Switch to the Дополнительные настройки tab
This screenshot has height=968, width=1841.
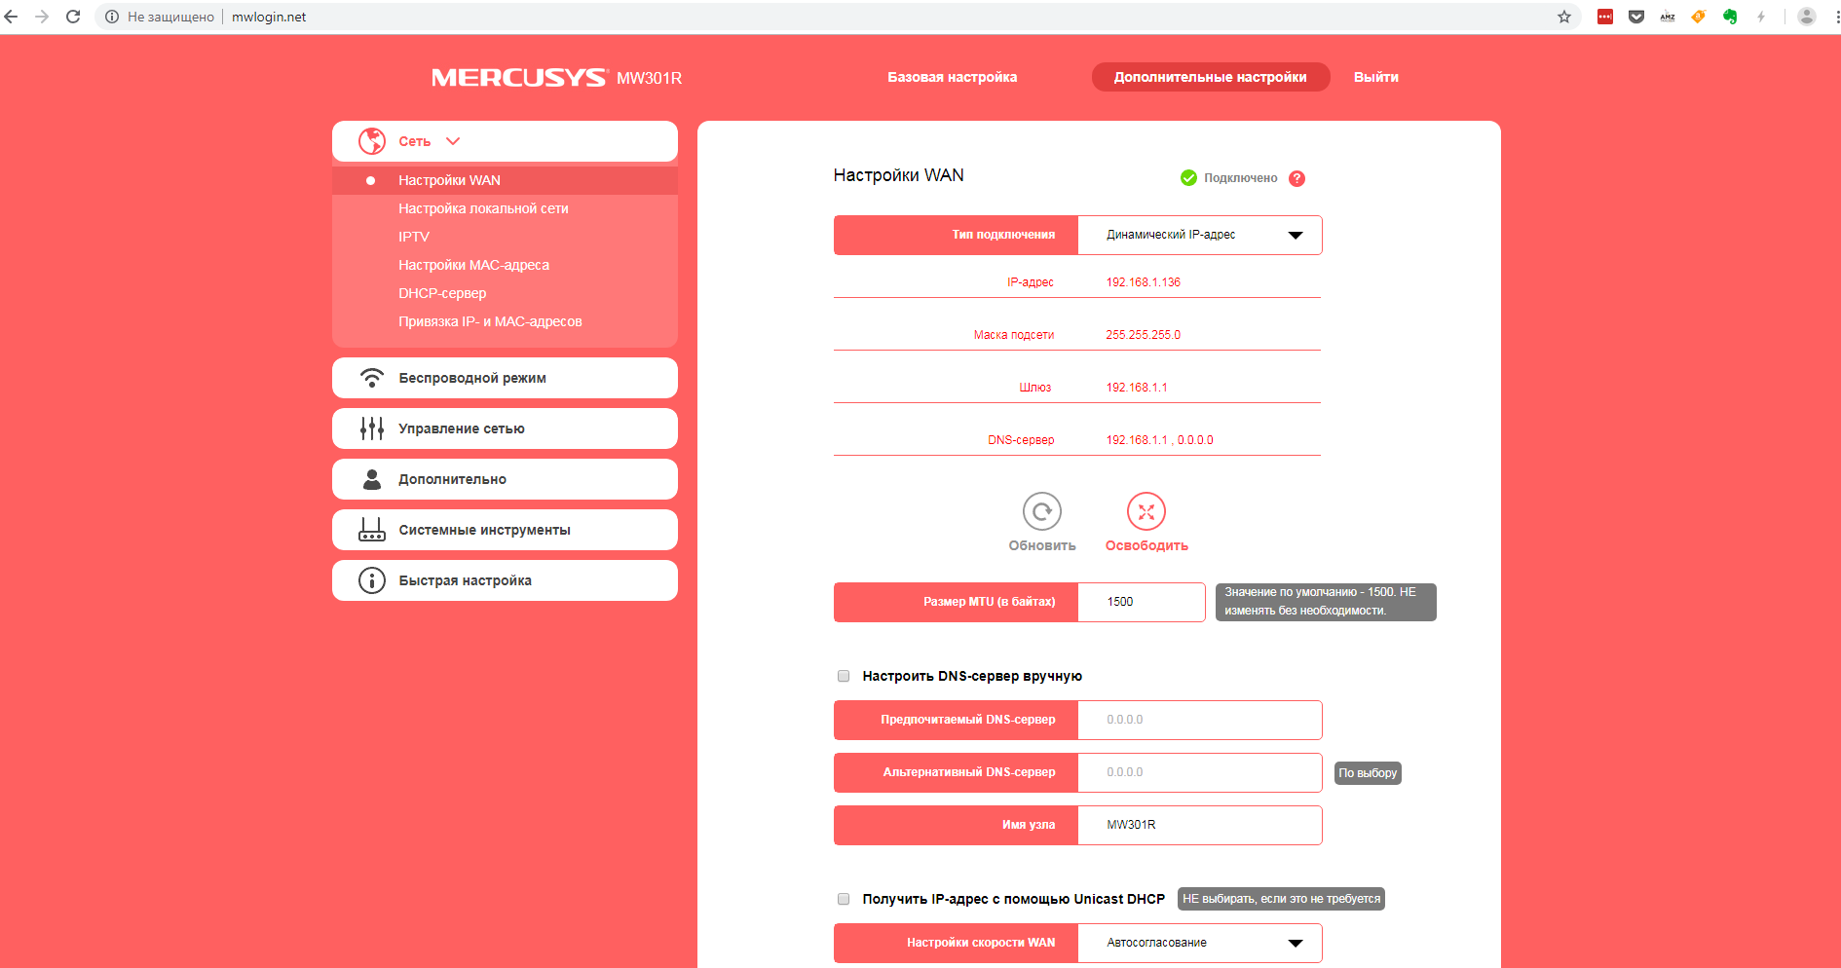coord(1211,77)
